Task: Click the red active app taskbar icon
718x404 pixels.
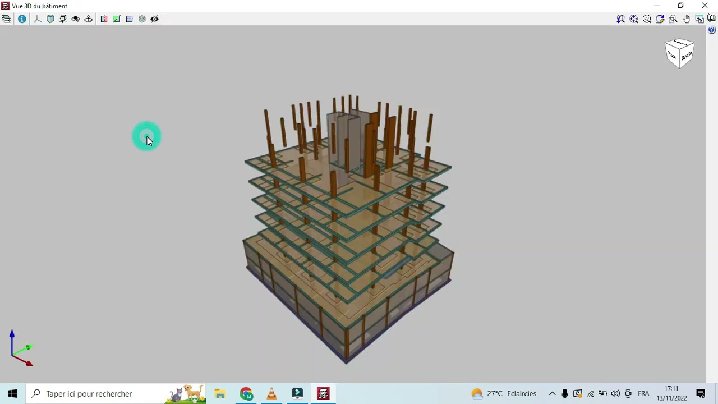Action: pyautogui.click(x=323, y=393)
